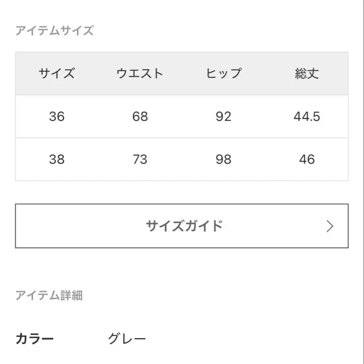Click the ヒップ column header
Screen dimensions: 364x364
click(223, 74)
